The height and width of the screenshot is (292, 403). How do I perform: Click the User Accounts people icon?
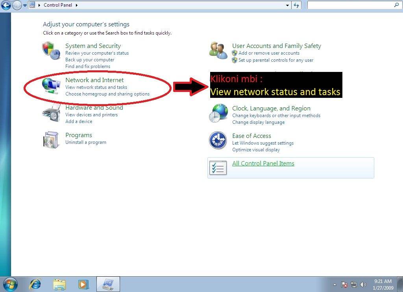218,50
